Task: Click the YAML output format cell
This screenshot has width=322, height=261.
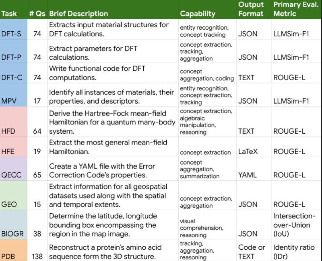Action: click(254, 169)
